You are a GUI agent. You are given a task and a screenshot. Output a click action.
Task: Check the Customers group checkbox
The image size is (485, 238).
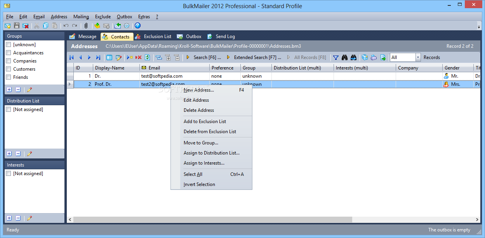click(9, 69)
